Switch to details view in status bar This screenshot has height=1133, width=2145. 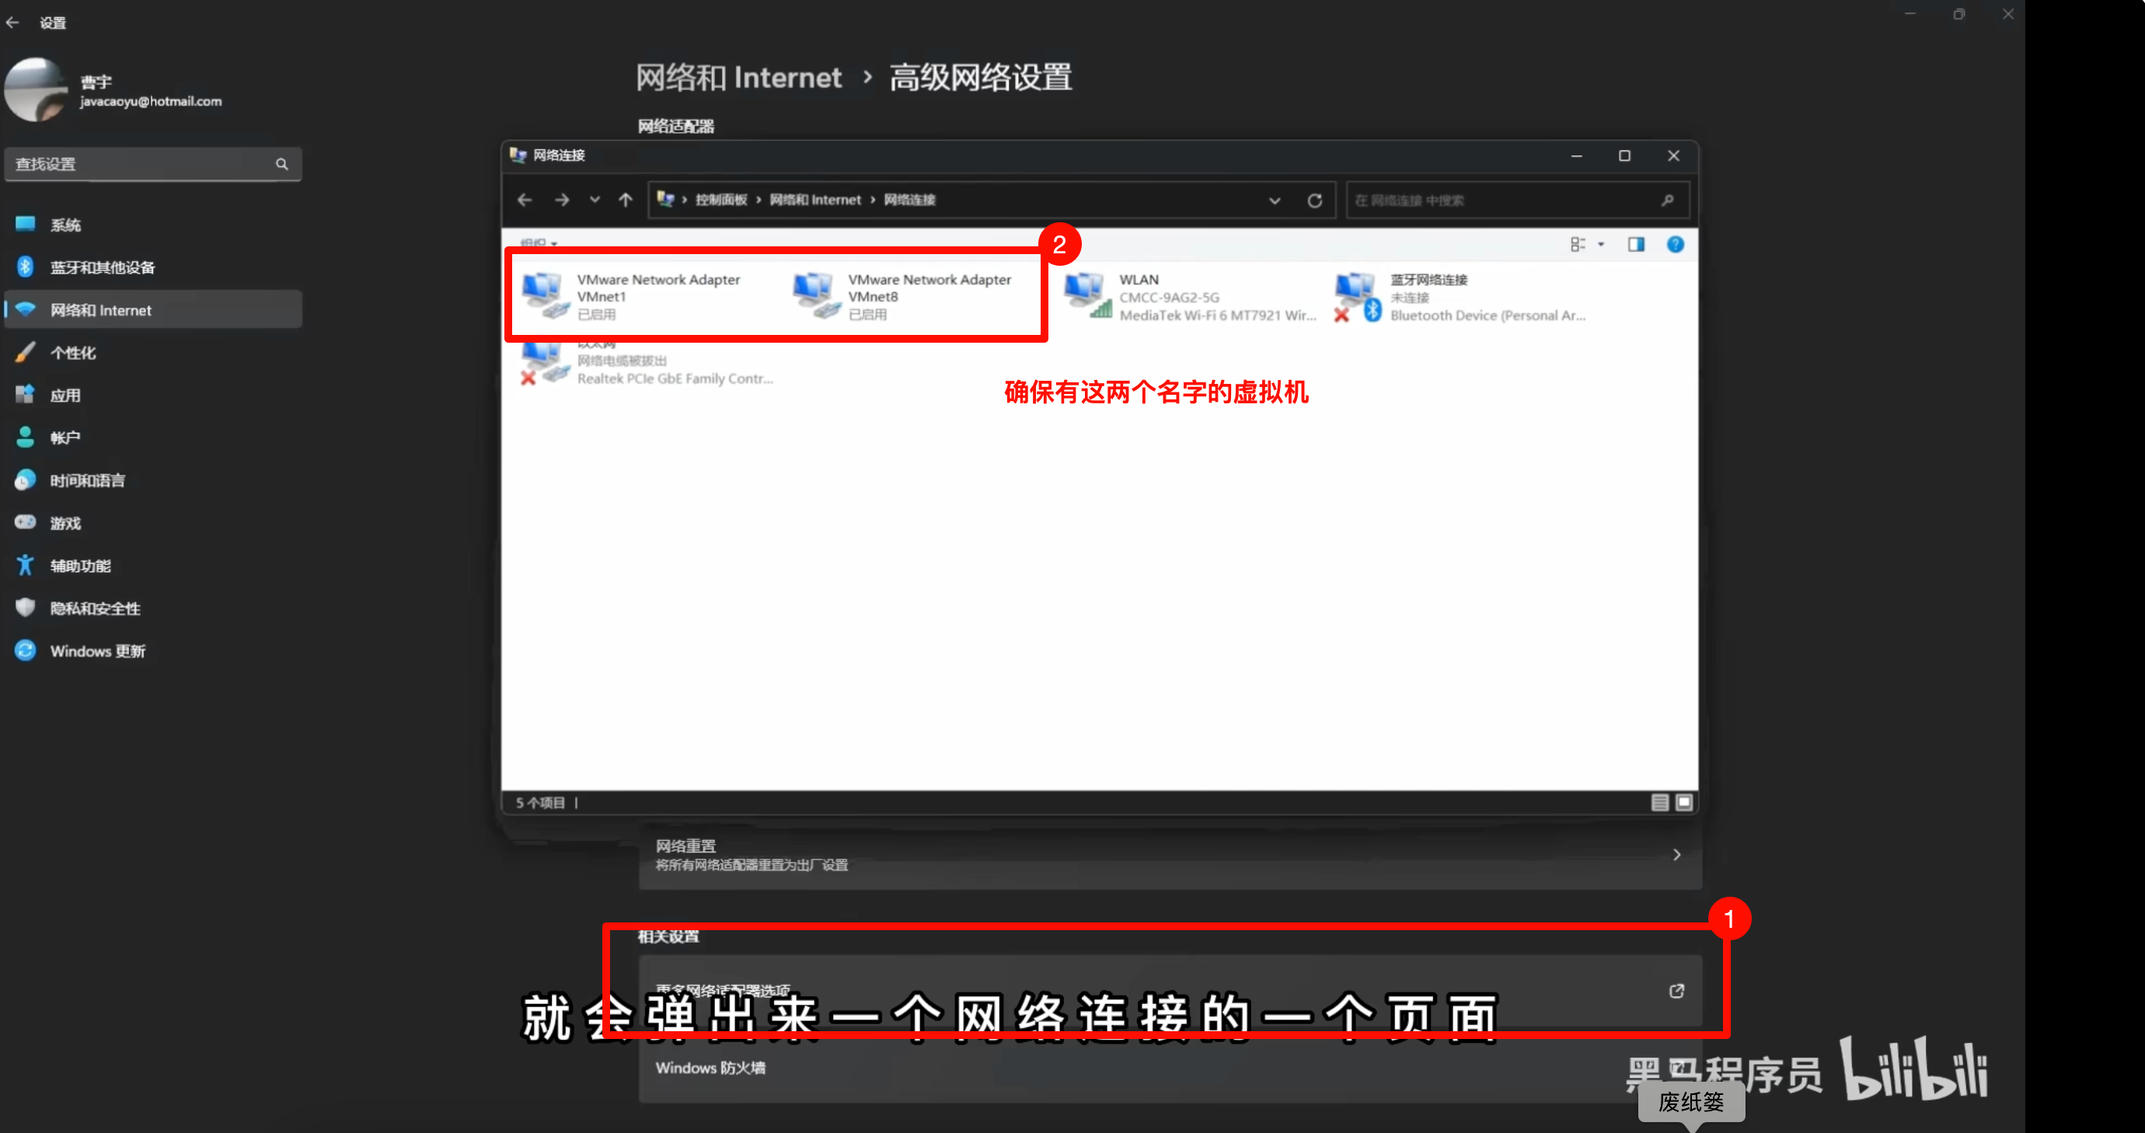pos(1659,803)
